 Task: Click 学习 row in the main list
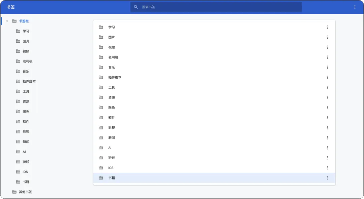tap(214, 27)
